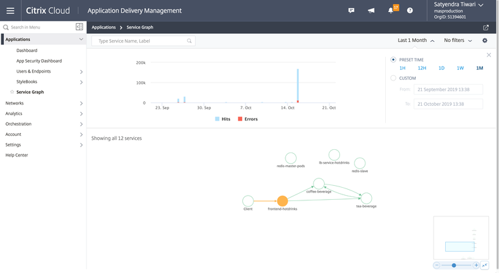Screen dimensions: 499x273
Task: Choose the CUSTOM time radio button
Action: pyautogui.click(x=393, y=78)
